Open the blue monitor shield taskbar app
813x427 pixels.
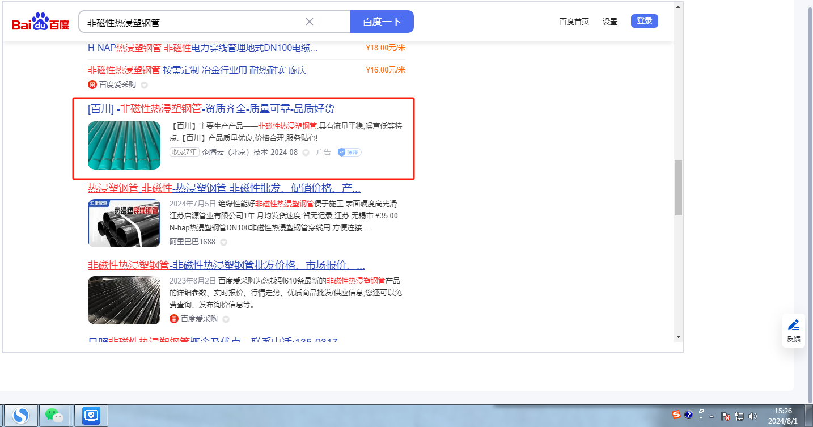pyautogui.click(x=91, y=416)
